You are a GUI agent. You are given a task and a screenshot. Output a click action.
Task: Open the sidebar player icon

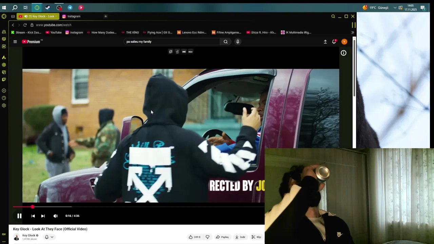tap(4, 90)
